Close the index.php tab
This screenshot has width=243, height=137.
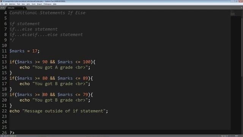pyautogui.click(x=24, y=8)
